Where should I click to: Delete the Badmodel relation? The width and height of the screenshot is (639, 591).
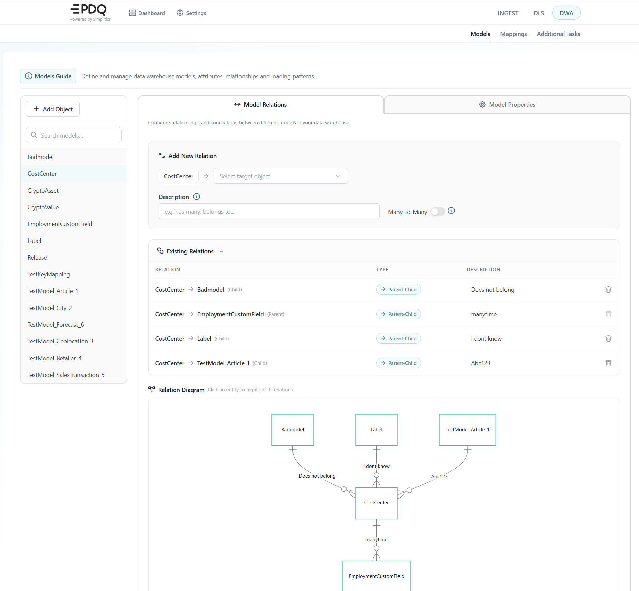(608, 289)
